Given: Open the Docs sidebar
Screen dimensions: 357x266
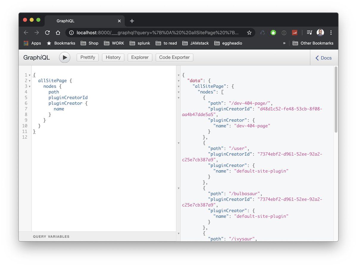Looking at the screenshot, I should pyautogui.click(x=324, y=58).
